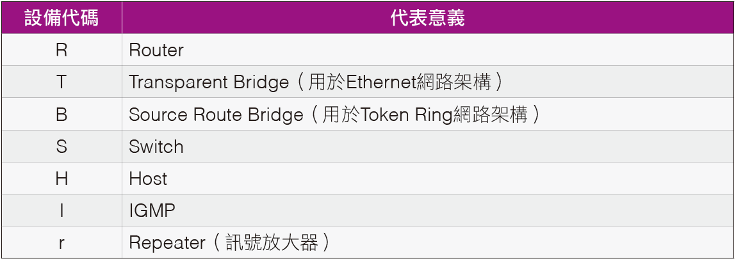Click the IGMP description cell

[x=428, y=210]
